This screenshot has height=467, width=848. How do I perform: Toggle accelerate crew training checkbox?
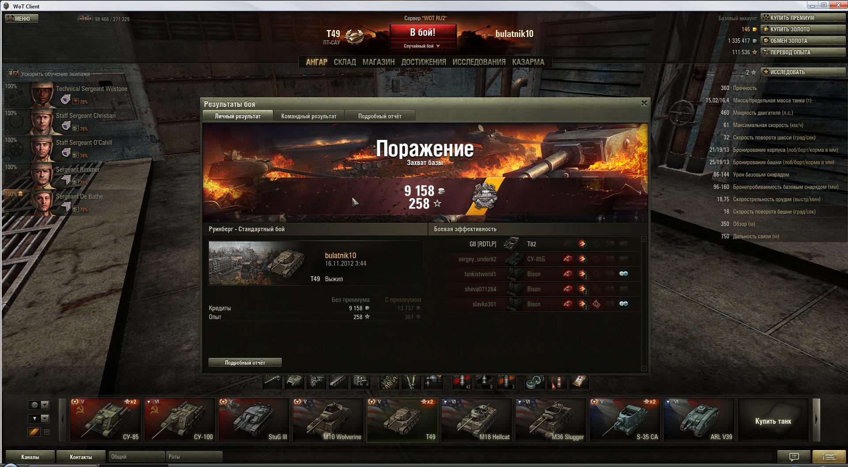coord(15,74)
